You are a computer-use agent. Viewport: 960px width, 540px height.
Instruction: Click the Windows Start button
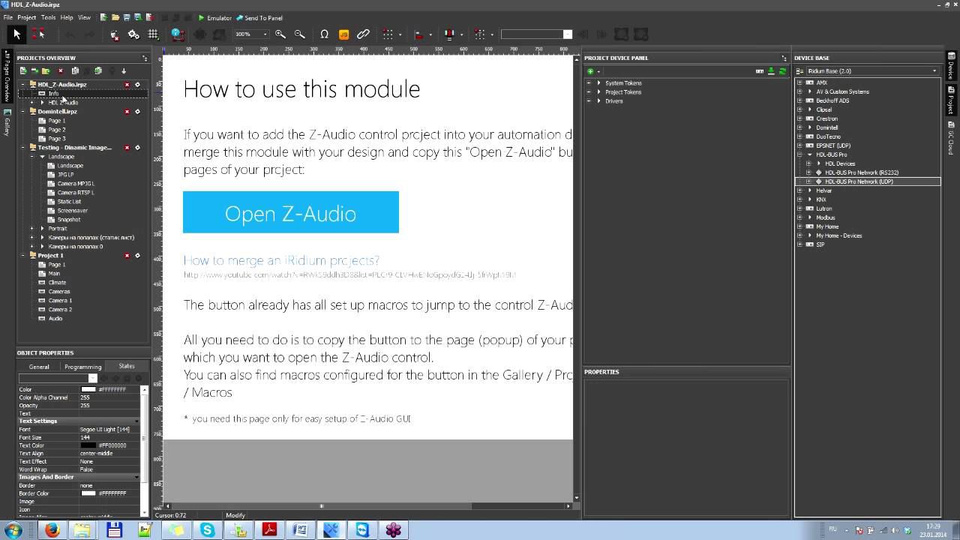(x=13, y=530)
